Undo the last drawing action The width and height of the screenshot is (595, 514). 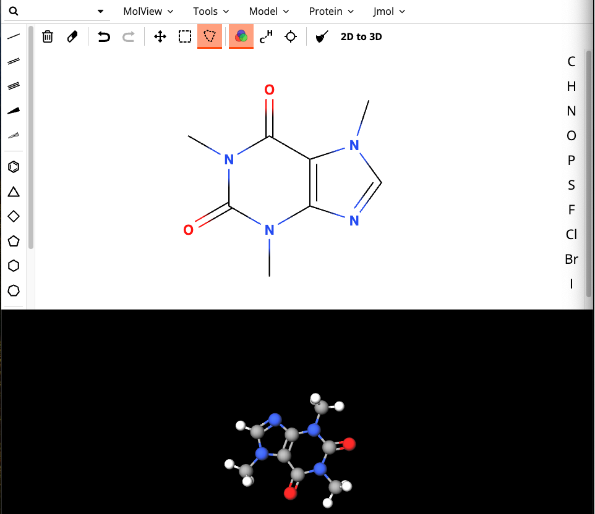pos(103,36)
